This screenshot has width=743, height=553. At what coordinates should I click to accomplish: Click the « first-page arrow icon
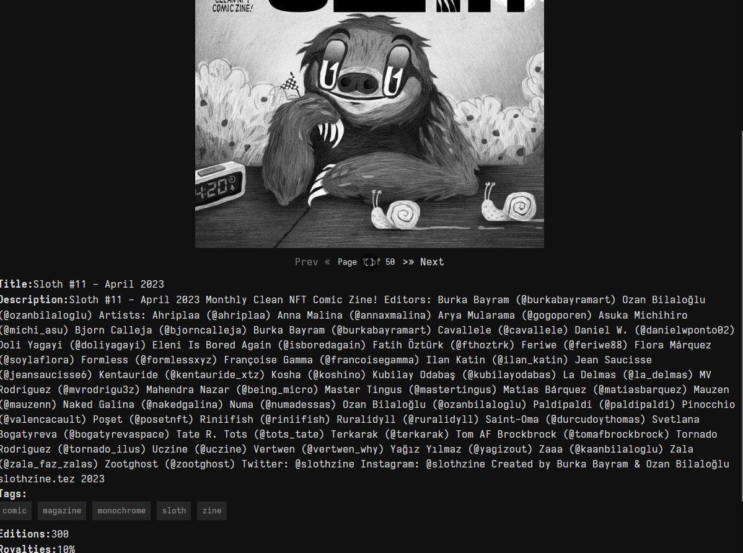(x=327, y=262)
